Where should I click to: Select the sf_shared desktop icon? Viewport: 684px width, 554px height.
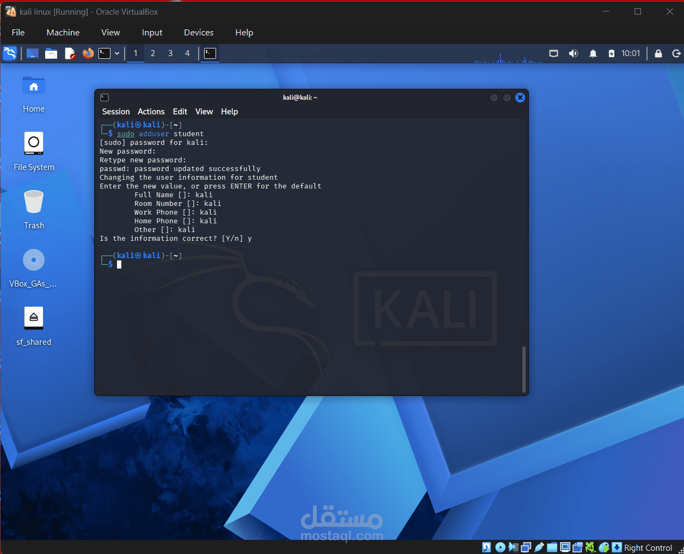coord(34,326)
